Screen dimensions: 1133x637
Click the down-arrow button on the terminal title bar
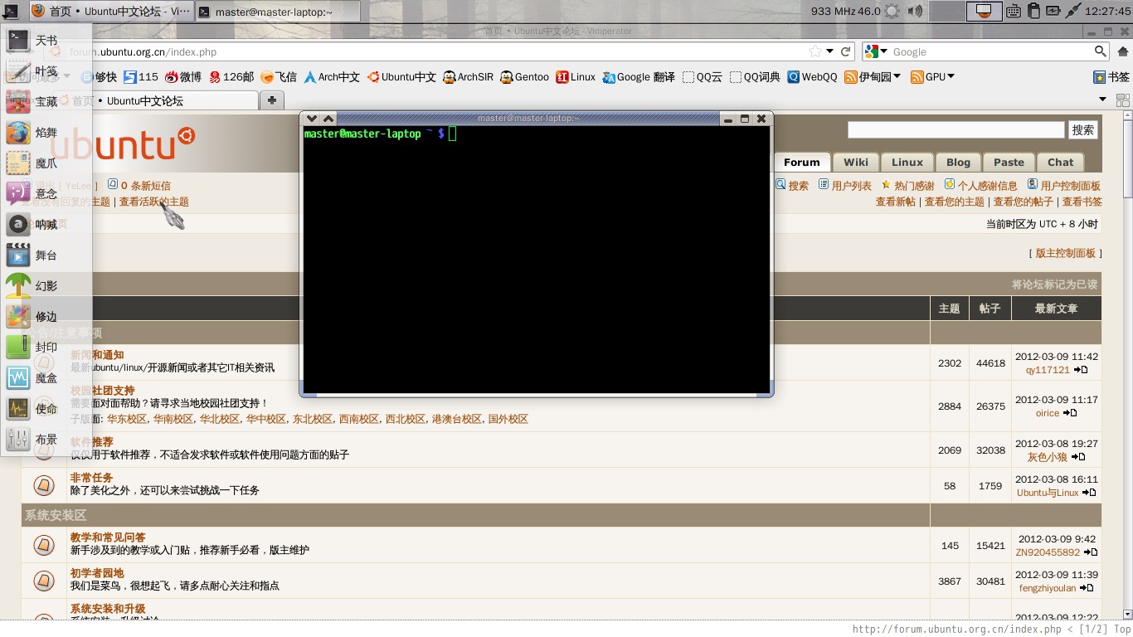coord(312,119)
